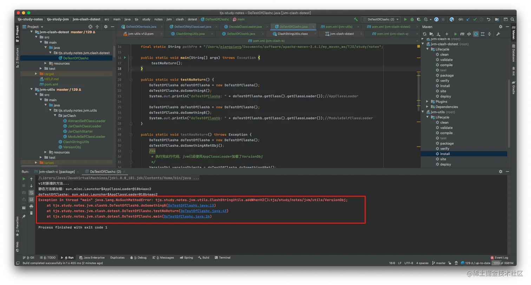Open Maven panel gear options
This screenshot has width=531, height=285.
click(501, 27)
